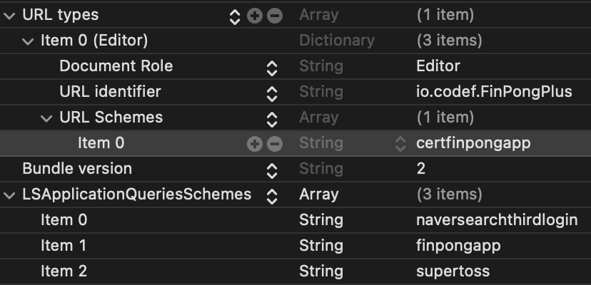Screen dimensions: 591x285
Task: Select LSApplicationQueriesSchemes key label
Action: click(137, 195)
